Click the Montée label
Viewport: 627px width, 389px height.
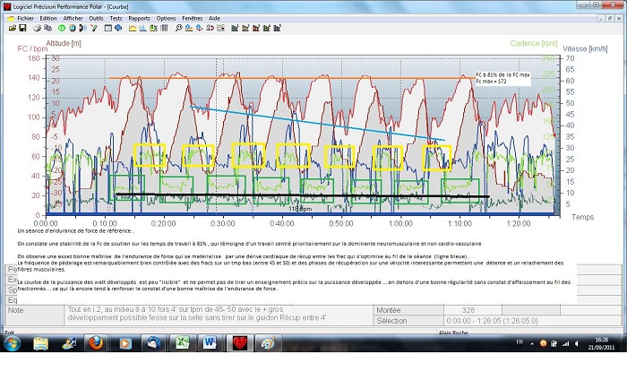(x=388, y=310)
